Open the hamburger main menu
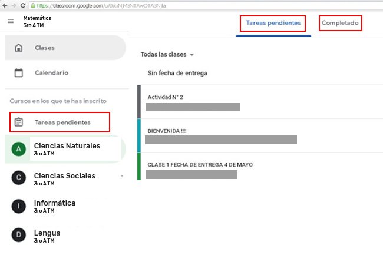 tap(11, 21)
